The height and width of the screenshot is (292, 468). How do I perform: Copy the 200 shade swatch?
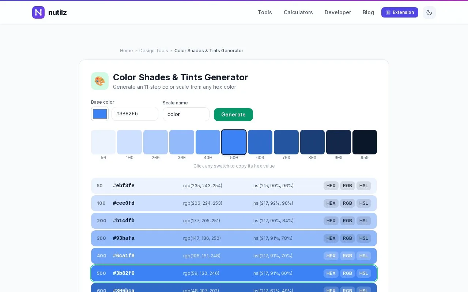[156, 142]
